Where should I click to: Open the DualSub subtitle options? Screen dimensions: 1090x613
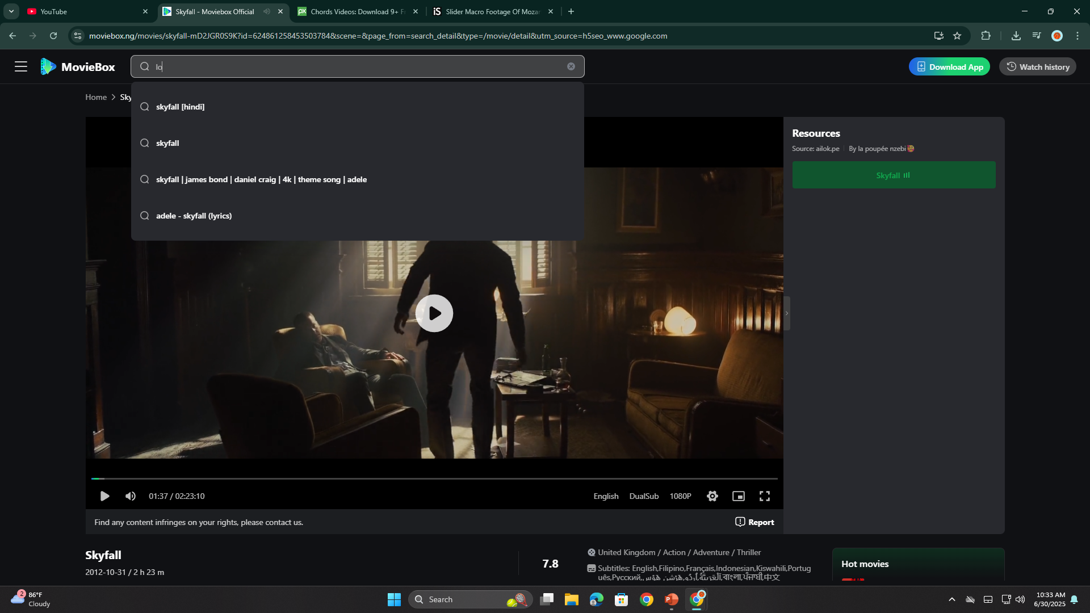coord(644,496)
